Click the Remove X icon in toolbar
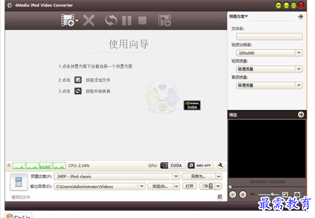 (88, 20)
